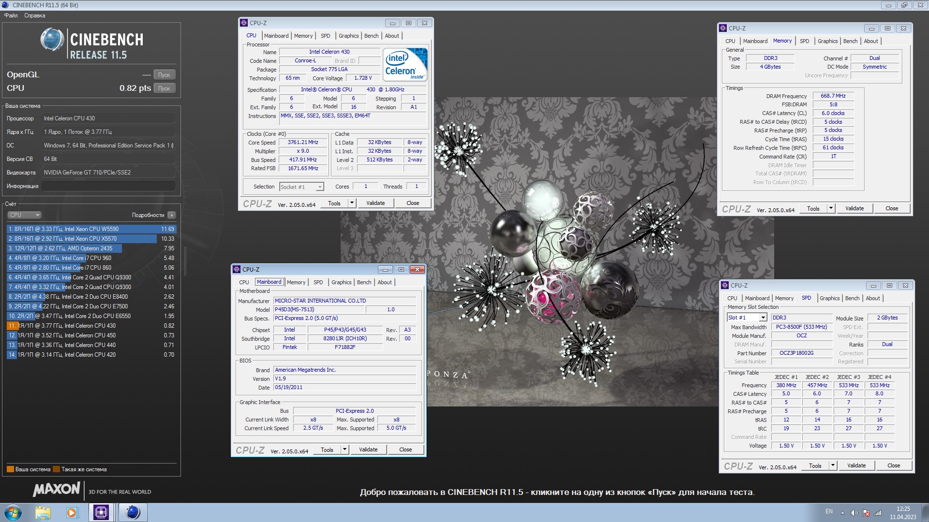Open the Файл menu

pyautogui.click(x=11, y=15)
